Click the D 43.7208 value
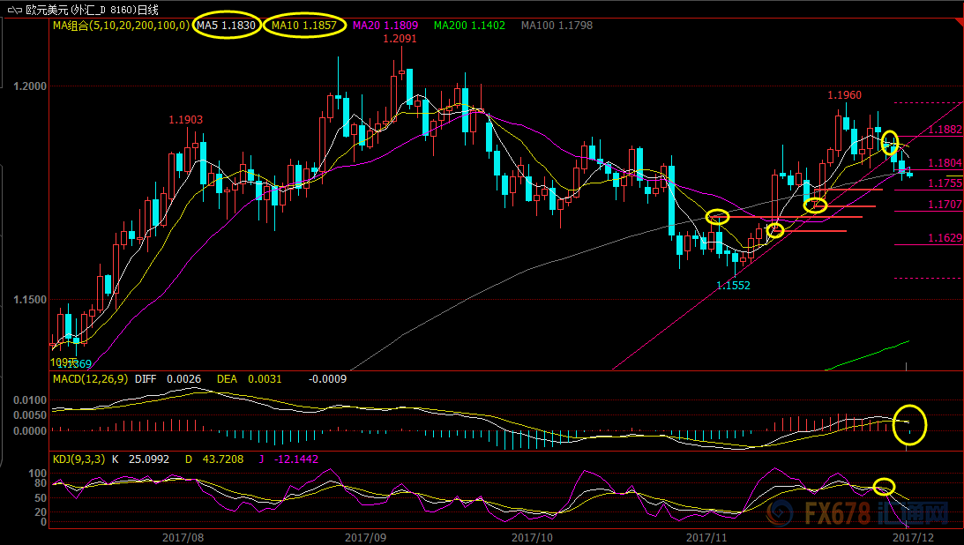This screenshot has width=964, height=545. (x=214, y=459)
